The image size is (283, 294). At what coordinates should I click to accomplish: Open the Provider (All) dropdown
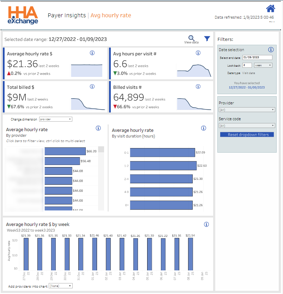click(247, 109)
